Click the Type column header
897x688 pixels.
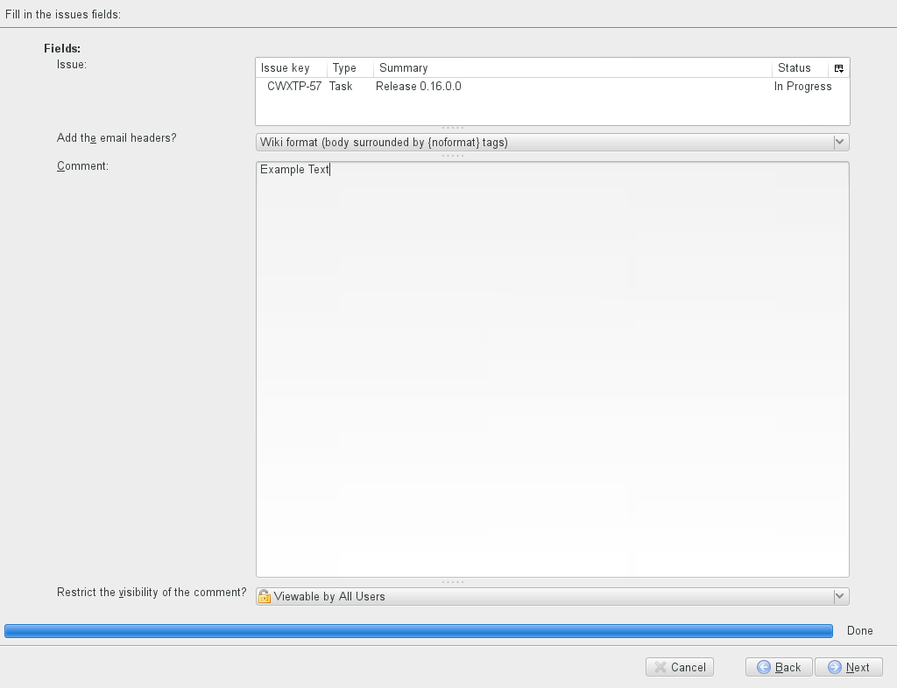(x=344, y=68)
